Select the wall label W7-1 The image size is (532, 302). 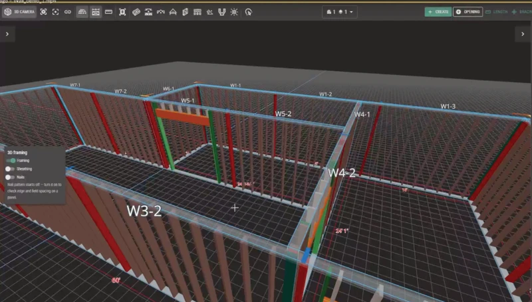click(75, 85)
